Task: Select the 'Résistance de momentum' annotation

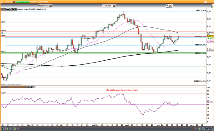Action: (122, 90)
